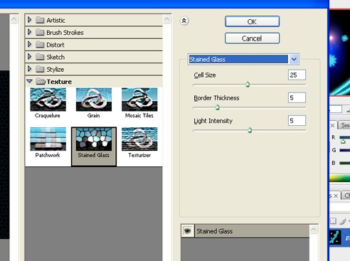Open the Artistic folder icon
Screen dimensions: 350x261
pyautogui.click(x=40, y=20)
